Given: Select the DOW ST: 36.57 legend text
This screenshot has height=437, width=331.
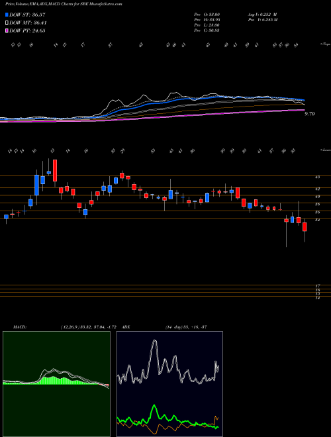Looking at the screenshot, I should click(27, 15).
